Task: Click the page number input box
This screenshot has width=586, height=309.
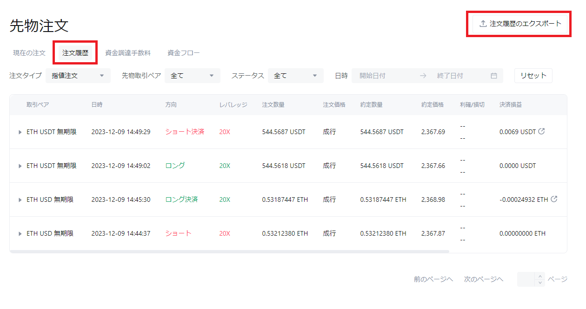Action: coord(526,279)
